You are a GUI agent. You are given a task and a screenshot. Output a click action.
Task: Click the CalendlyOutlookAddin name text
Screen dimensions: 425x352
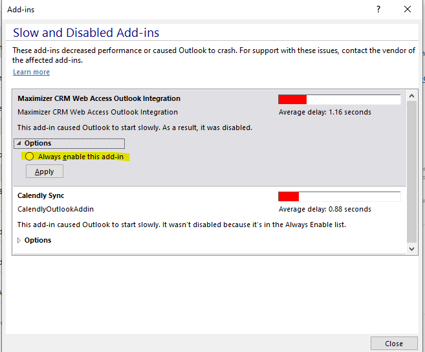pyautogui.click(x=56, y=209)
